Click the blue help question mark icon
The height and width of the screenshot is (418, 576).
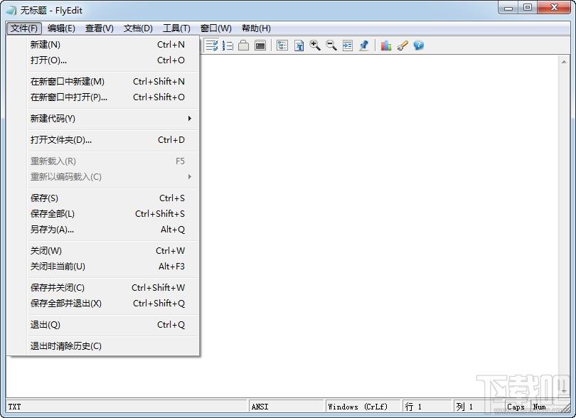419,45
